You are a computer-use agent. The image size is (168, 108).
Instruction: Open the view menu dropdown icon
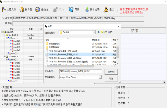coord(110,32)
